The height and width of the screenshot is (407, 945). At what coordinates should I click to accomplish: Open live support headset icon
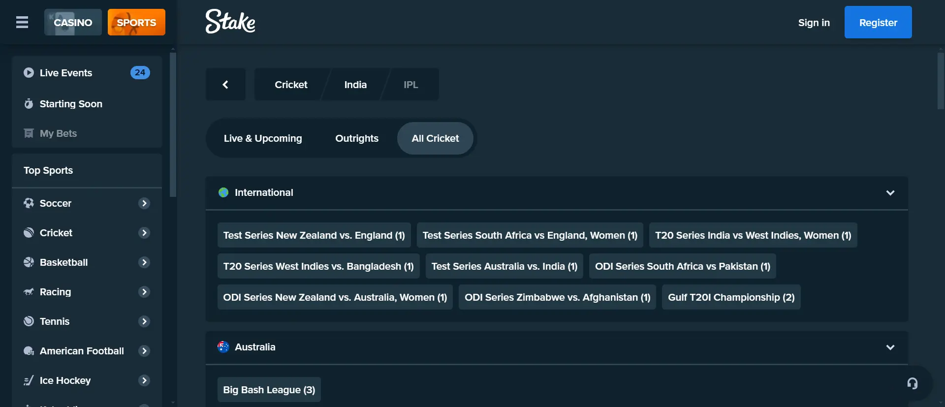tap(912, 383)
